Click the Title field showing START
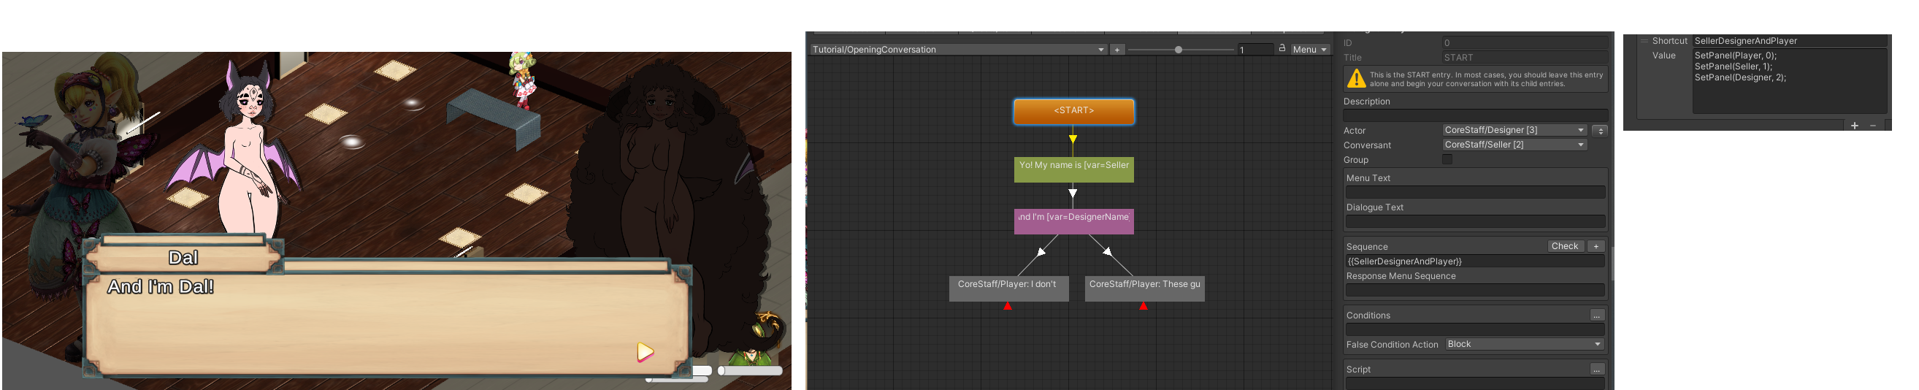 (x=1525, y=58)
